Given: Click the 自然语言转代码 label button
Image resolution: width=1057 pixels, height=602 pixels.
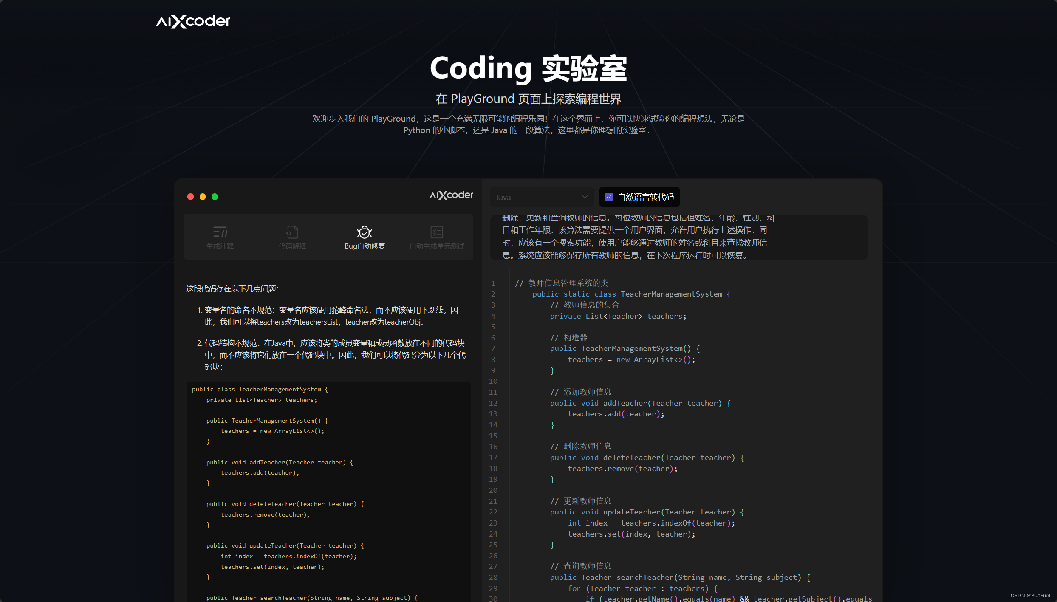Looking at the screenshot, I should pyautogui.click(x=646, y=197).
